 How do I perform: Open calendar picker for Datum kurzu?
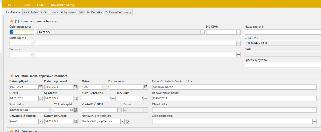click(x=146, y=87)
